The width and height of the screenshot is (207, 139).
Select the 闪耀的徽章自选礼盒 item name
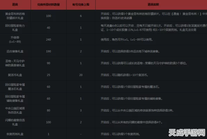click(x=15, y=122)
